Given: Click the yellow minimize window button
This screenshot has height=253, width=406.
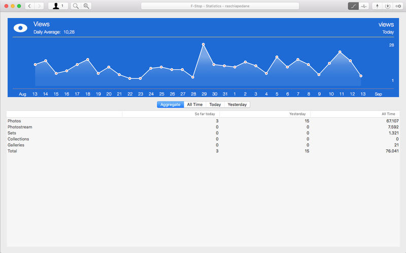Looking at the screenshot, I should (13, 6).
